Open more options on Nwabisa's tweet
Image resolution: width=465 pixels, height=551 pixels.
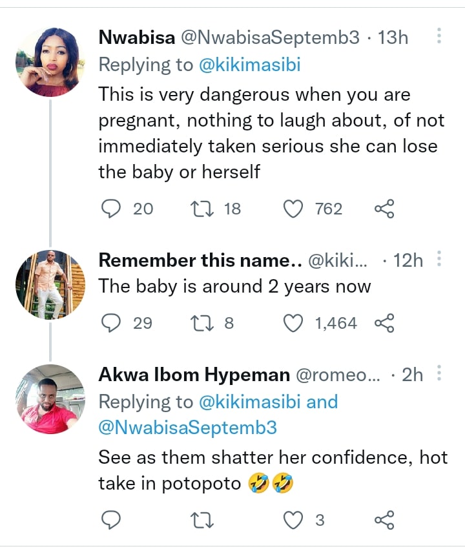click(x=439, y=36)
